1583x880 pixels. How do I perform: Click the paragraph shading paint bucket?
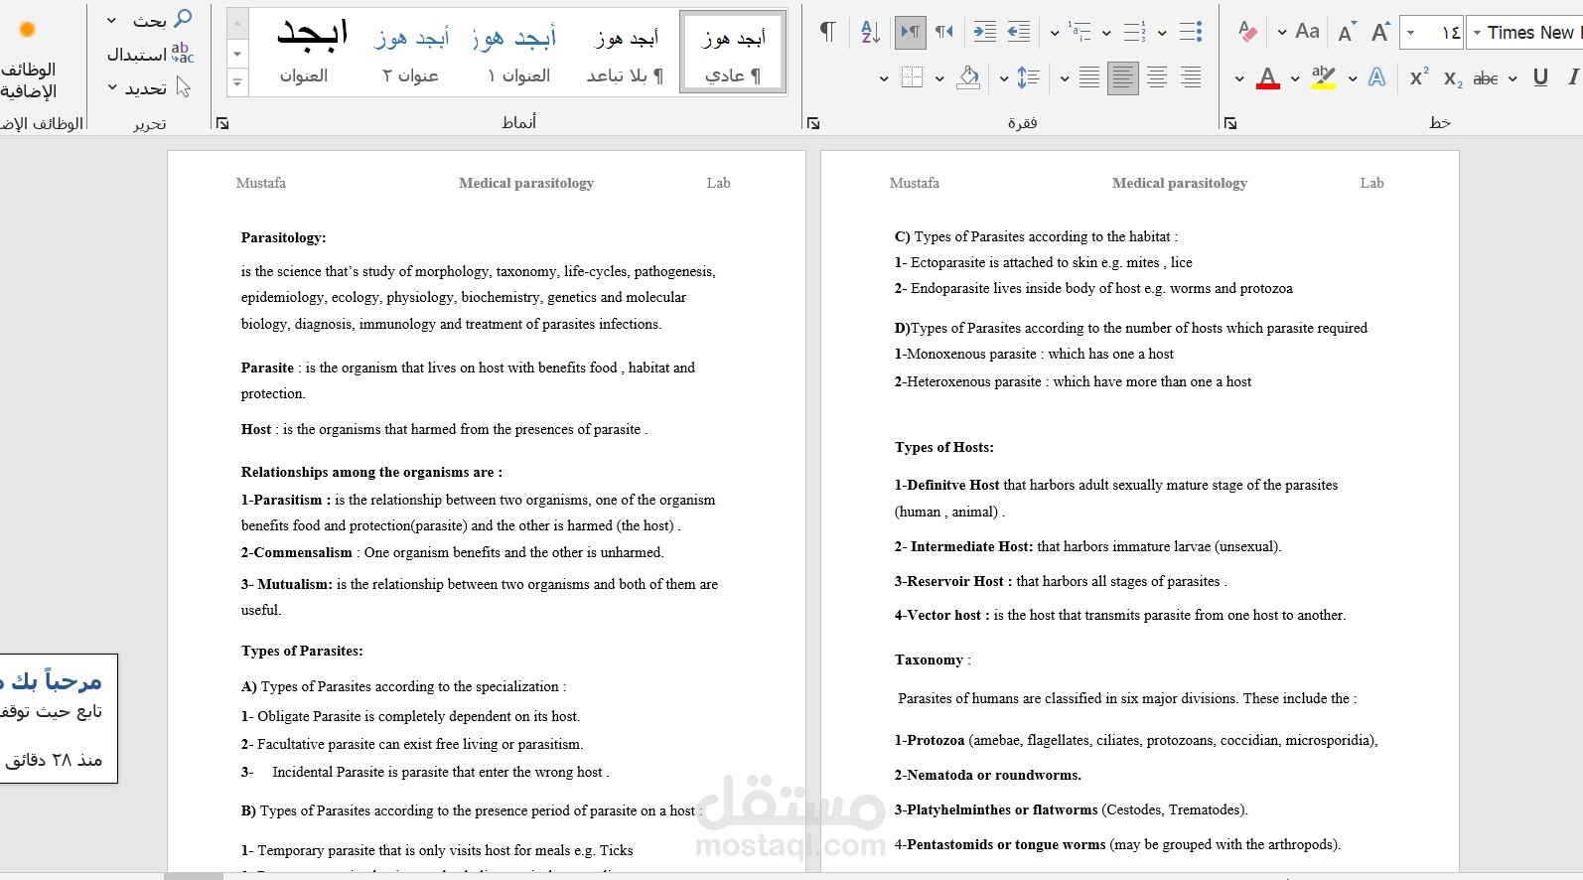click(968, 77)
